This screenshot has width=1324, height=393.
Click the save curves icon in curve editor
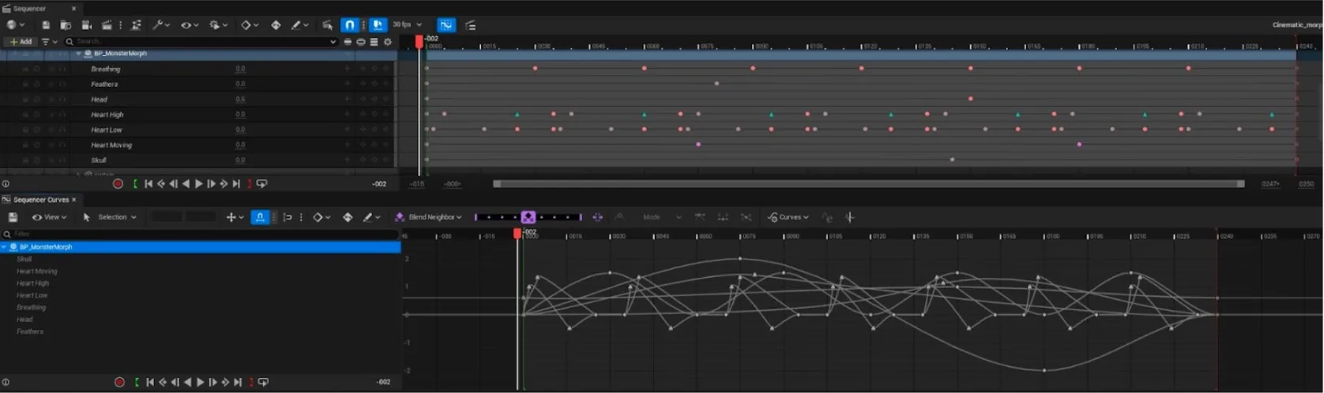coord(13,217)
